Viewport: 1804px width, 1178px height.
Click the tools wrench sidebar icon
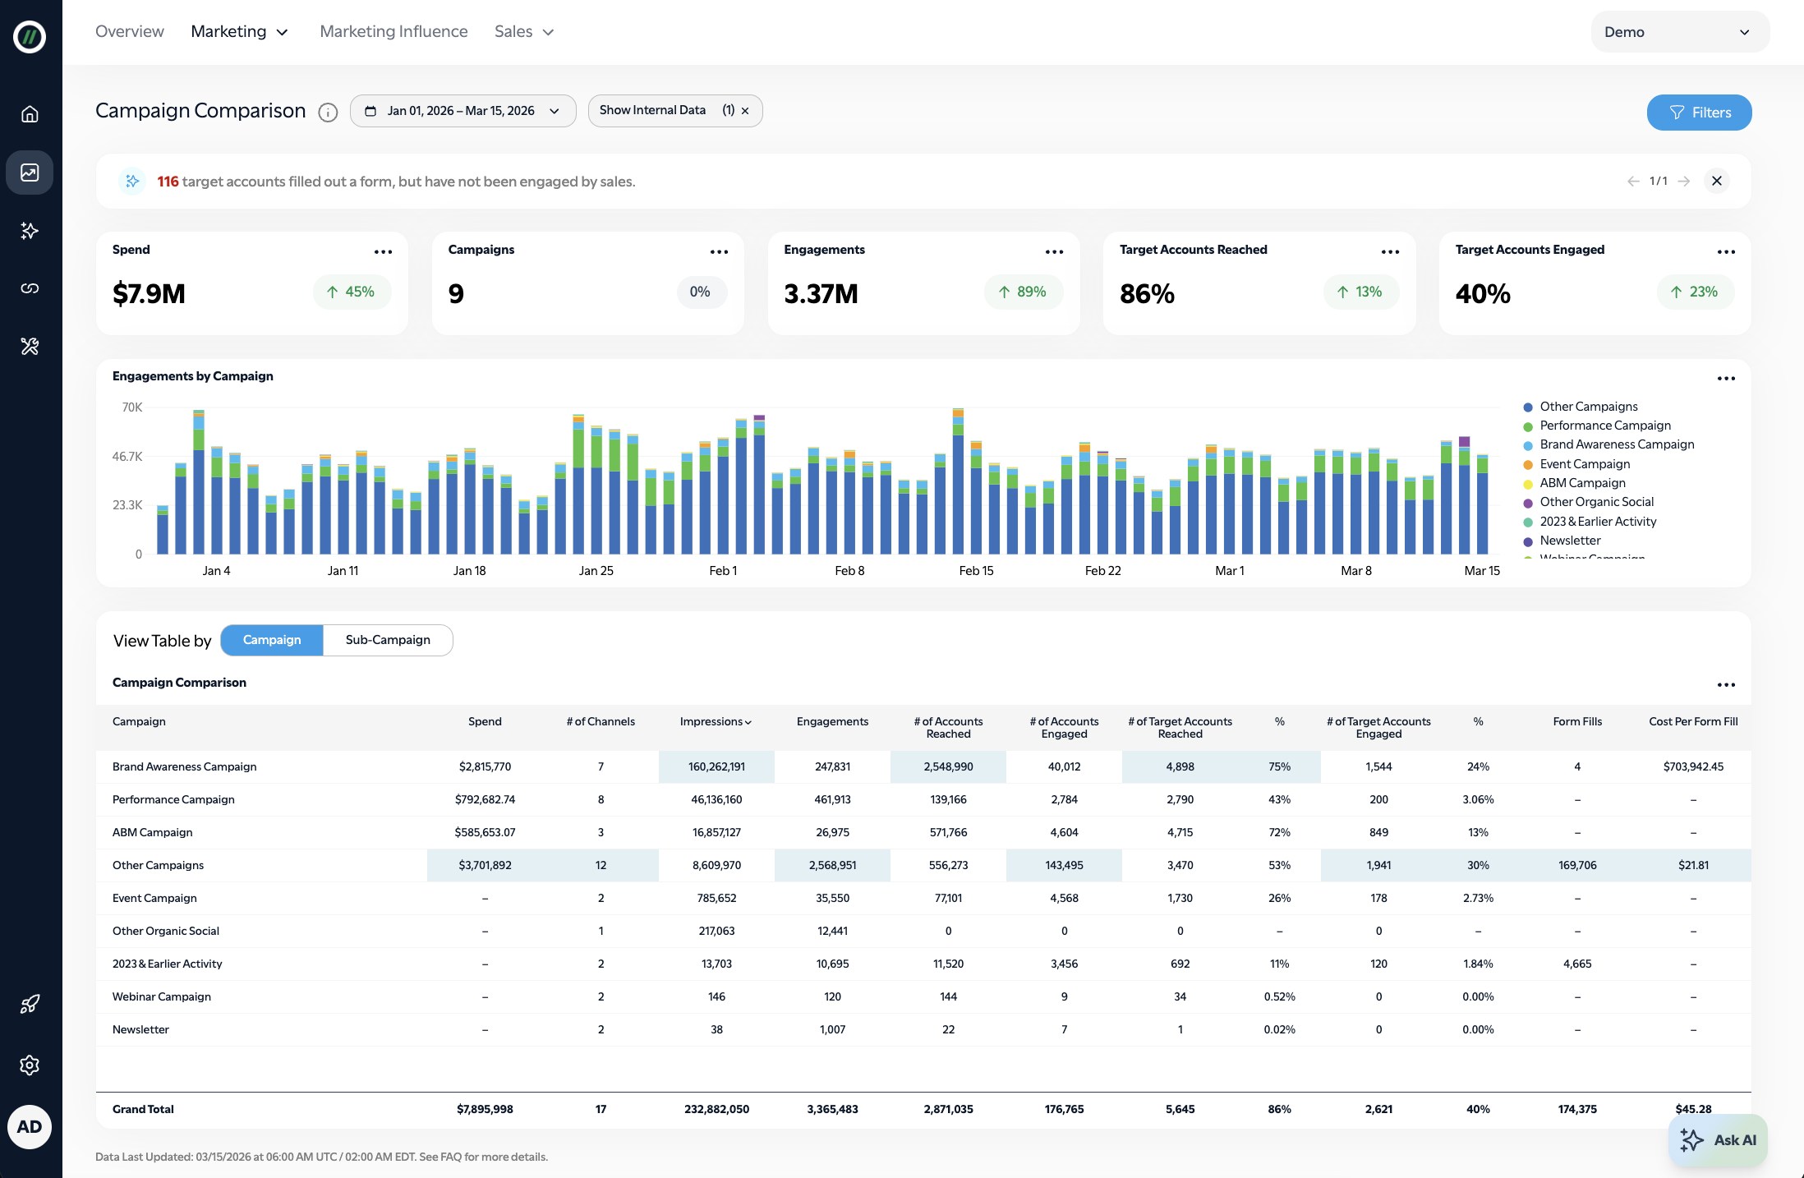tap(30, 347)
